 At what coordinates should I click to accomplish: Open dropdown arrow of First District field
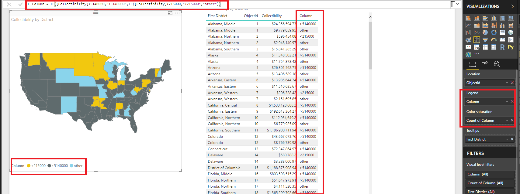pos(507,139)
